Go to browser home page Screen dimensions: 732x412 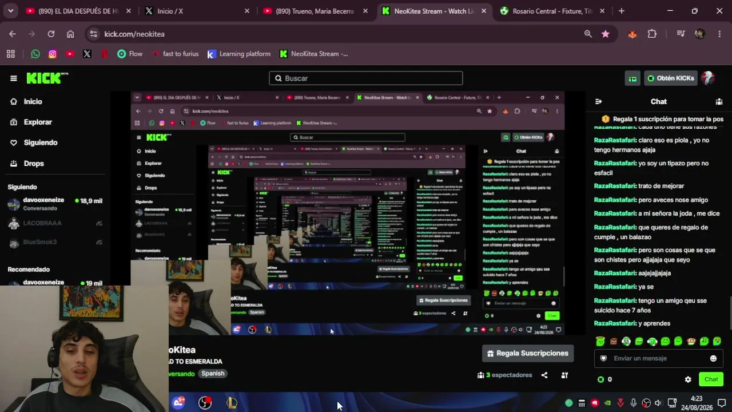70,34
